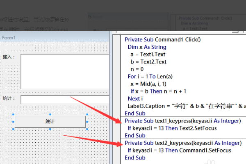Click the left-middle resize handle of 统计 button
The height and width of the screenshot is (164, 246).
[x=14, y=122]
